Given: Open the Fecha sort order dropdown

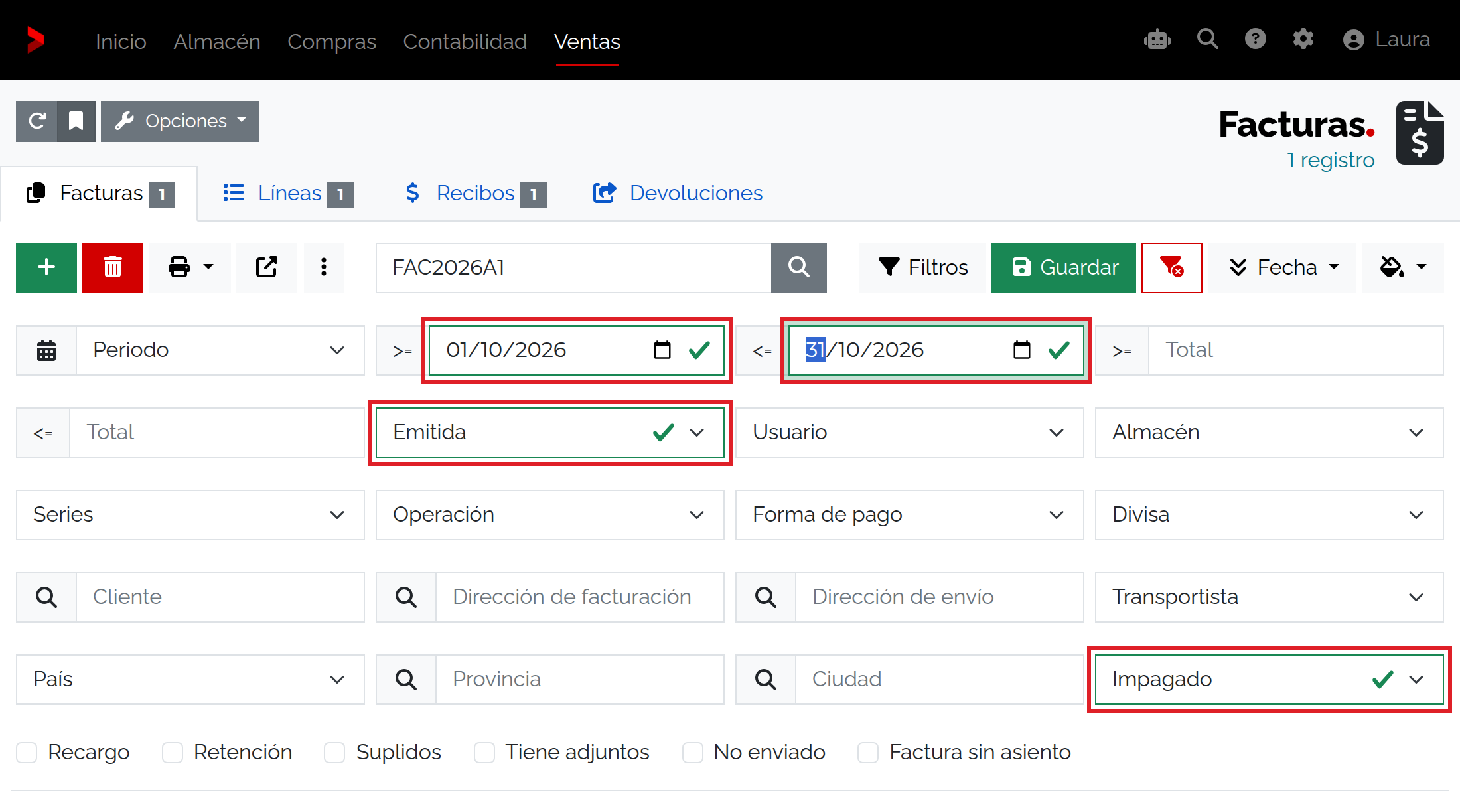Looking at the screenshot, I should [x=1282, y=267].
